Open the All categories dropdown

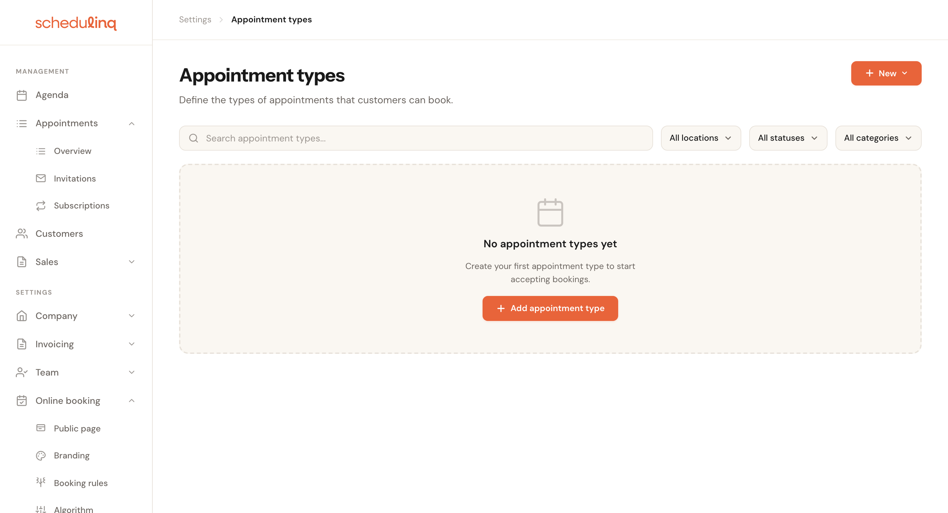pos(878,138)
